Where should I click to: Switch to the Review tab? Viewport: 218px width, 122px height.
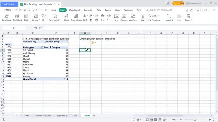(108, 10)
